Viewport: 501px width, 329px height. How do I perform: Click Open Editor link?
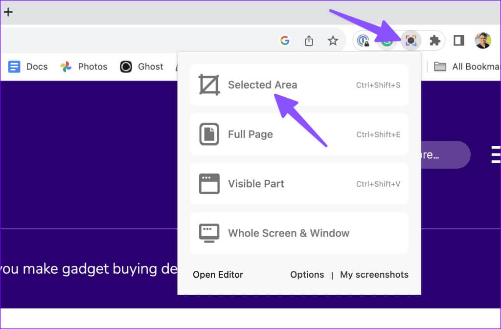click(x=218, y=275)
